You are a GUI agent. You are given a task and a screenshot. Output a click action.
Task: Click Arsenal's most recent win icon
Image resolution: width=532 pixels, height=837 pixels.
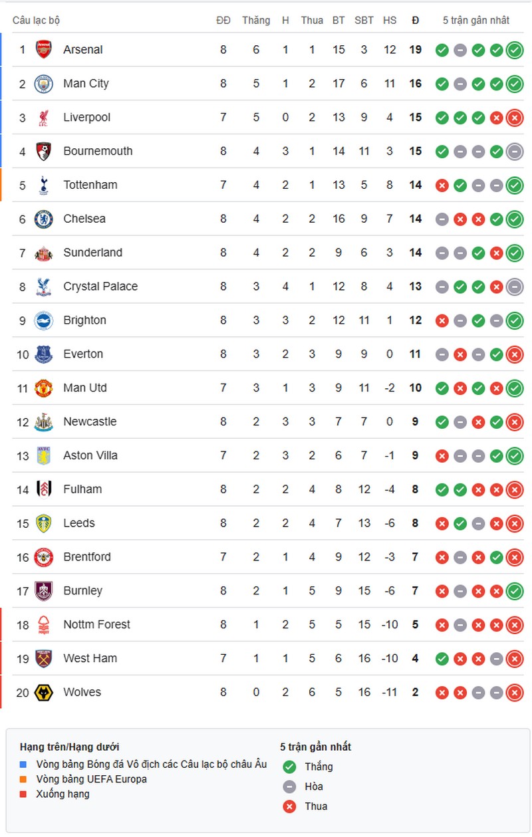(x=514, y=50)
